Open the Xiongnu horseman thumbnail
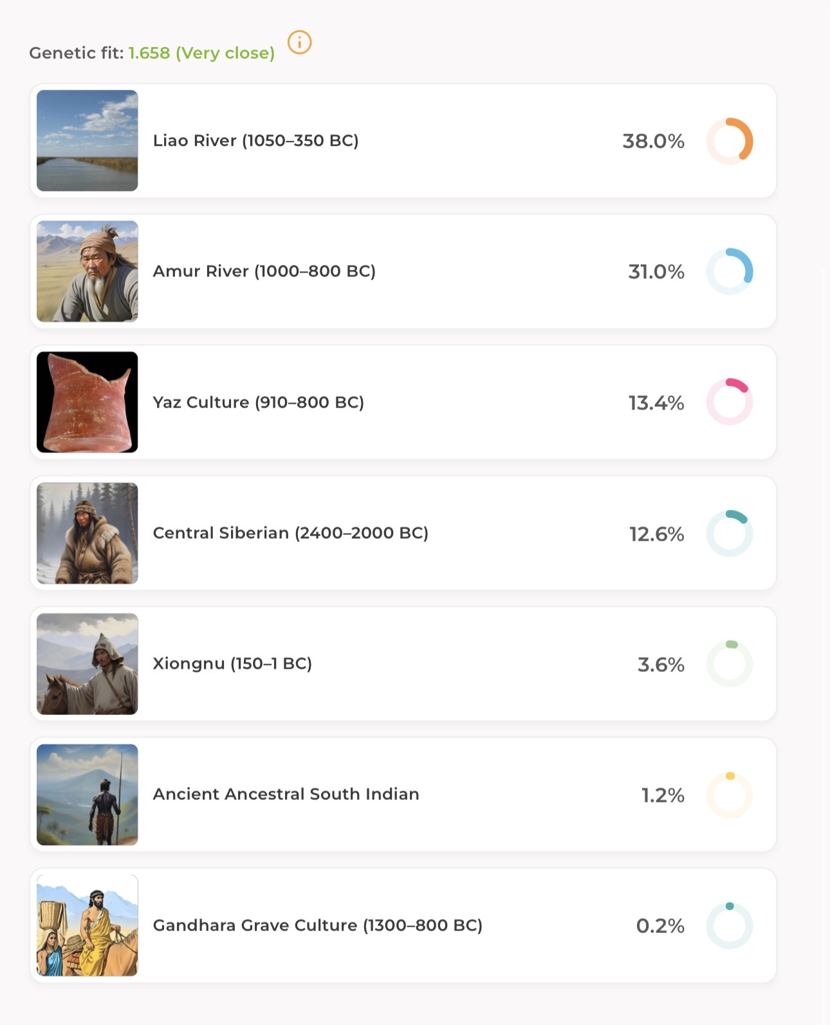Image resolution: width=830 pixels, height=1025 pixels. coord(88,664)
